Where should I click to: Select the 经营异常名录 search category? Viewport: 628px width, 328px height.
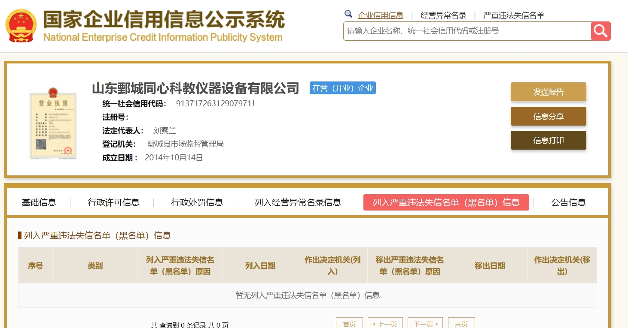pyautogui.click(x=443, y=15)
